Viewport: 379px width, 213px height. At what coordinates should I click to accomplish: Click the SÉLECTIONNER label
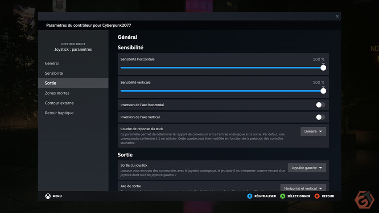pyautogui.click(x=298, y=196)
